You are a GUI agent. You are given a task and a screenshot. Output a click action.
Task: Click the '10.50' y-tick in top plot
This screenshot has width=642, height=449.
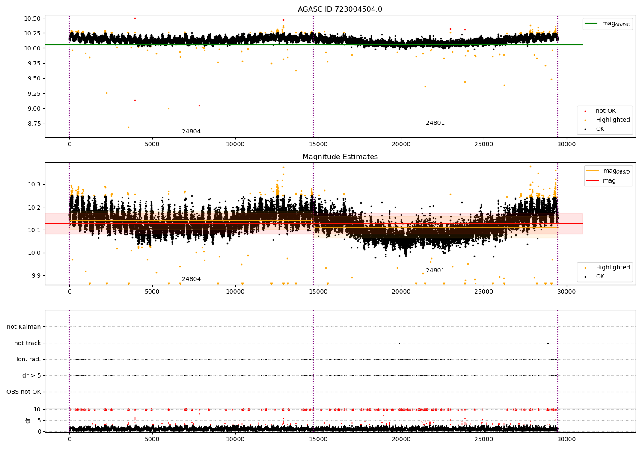coord(33,18)
